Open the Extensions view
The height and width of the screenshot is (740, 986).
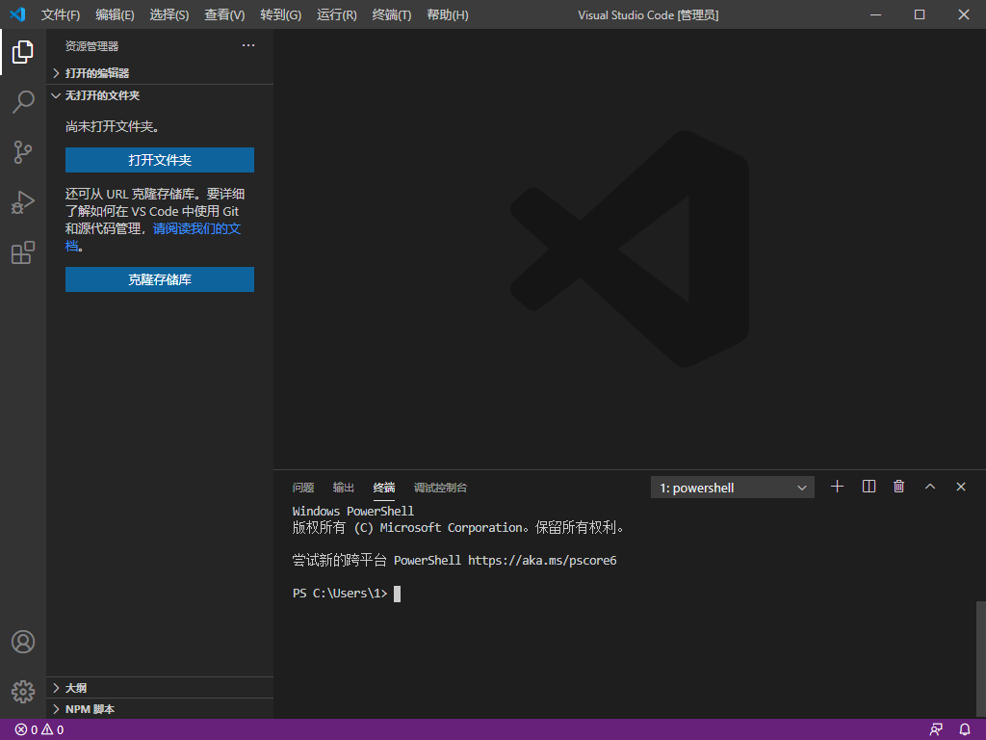(23, 252)
